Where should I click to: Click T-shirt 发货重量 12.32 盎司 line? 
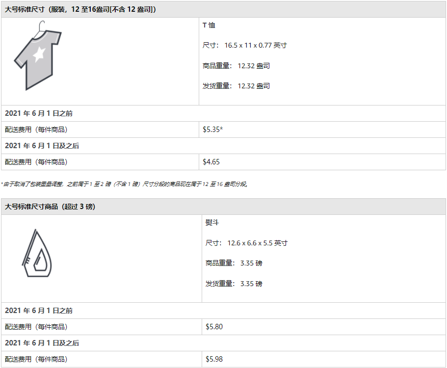point(236,86)
